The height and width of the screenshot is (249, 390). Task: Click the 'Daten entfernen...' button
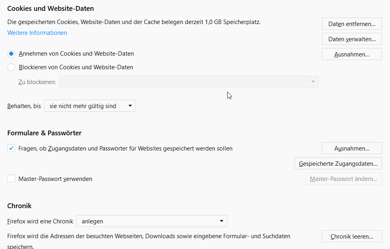(x=352, y=24)
